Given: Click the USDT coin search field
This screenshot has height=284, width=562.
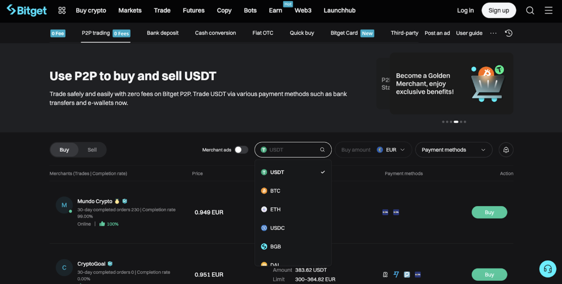Looking at the screenshot, I should click(x=293, y=150).
